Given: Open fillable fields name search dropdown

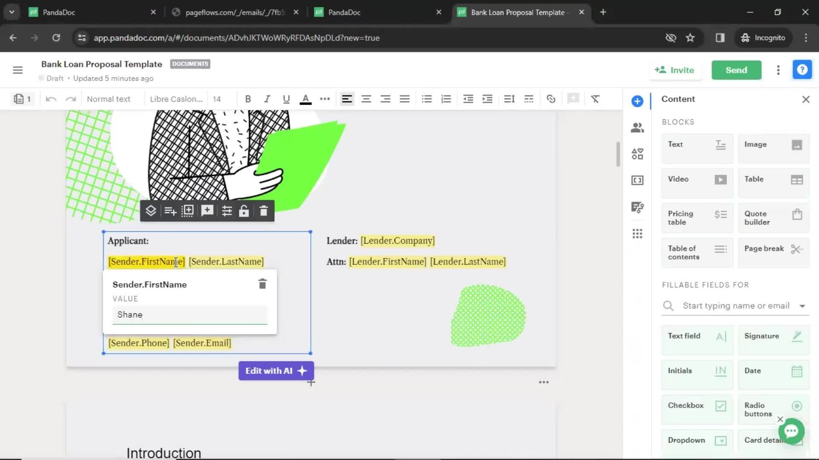Looking at the screenshot, I should click(x=803, y=305).
